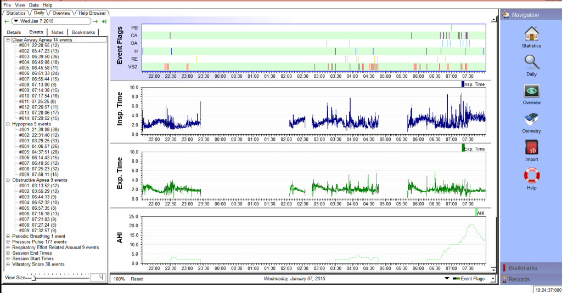Expand the Vibratory Snore 38 events node

pos(8,264)
